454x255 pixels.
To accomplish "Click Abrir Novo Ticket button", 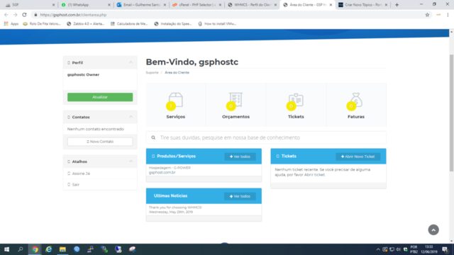I will 358,157.
